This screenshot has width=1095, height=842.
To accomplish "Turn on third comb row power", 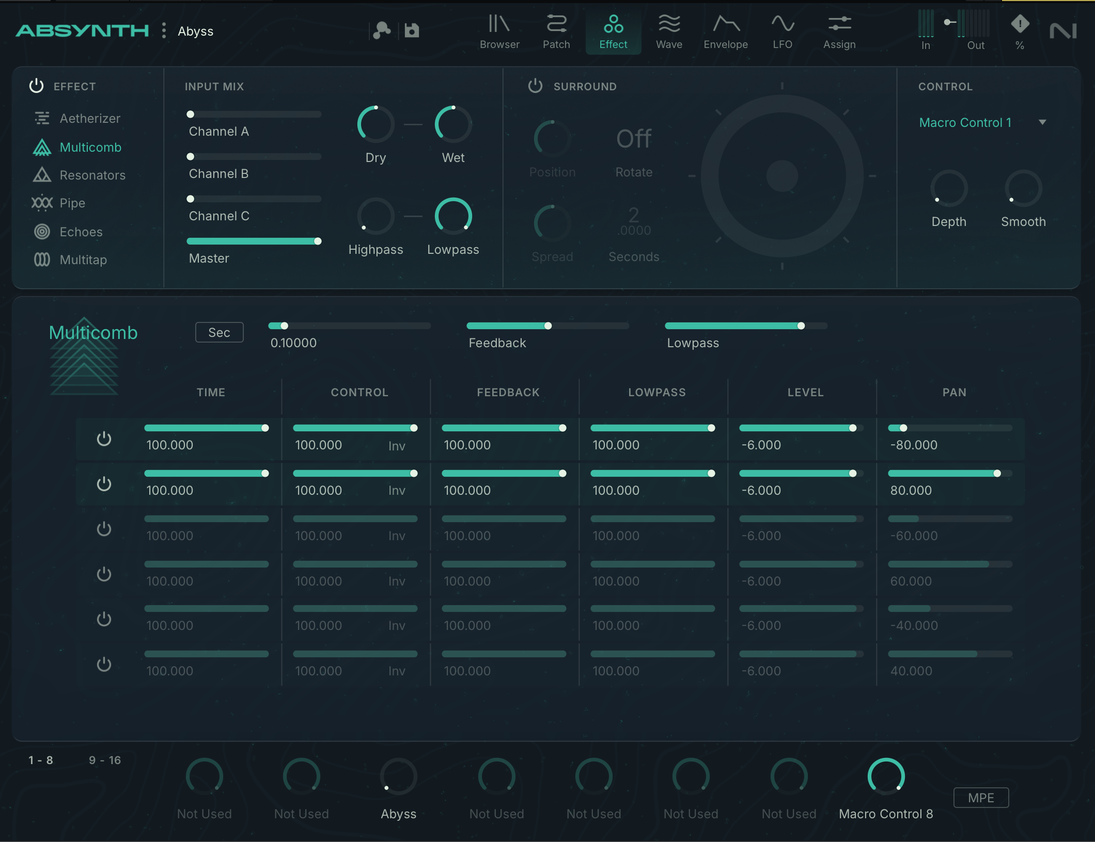I will tap(104, 529).
